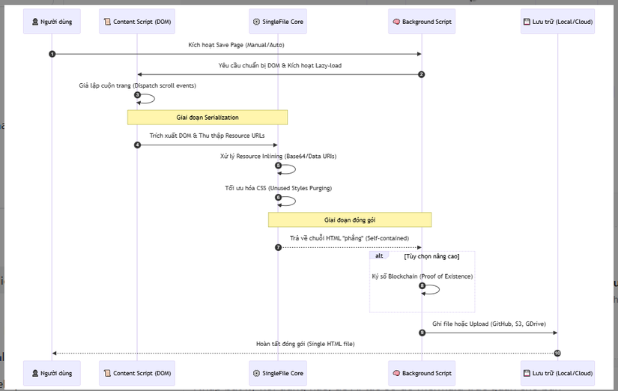Click the brain icon in top Background Script box
The height and width of the screenshot is (391, 618).
pyautogui.click(x=396, y=22)
